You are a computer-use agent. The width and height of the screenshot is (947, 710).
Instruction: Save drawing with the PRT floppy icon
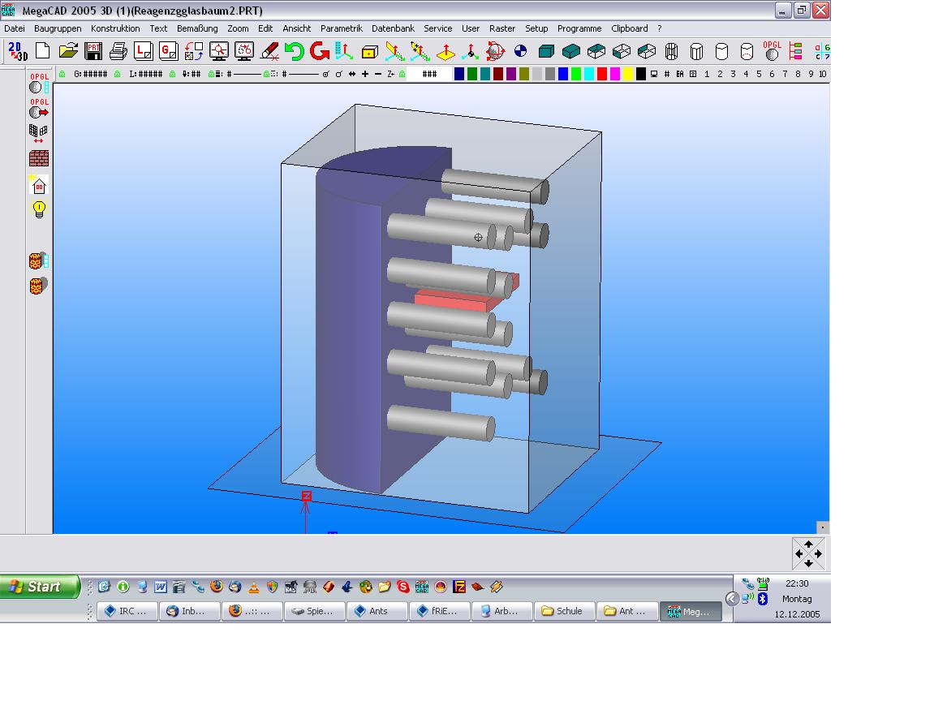pos(93,52)
